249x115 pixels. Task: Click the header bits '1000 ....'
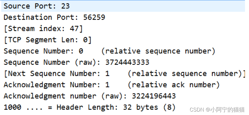coord(23,107)
